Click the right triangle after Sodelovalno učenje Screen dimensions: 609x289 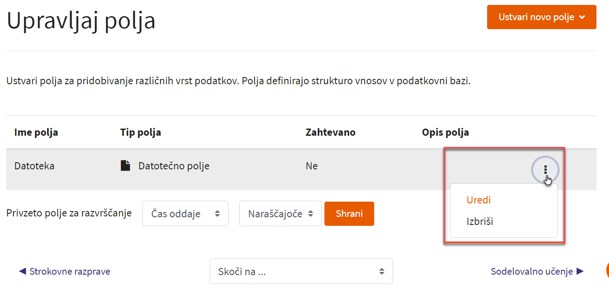[580, 271]
